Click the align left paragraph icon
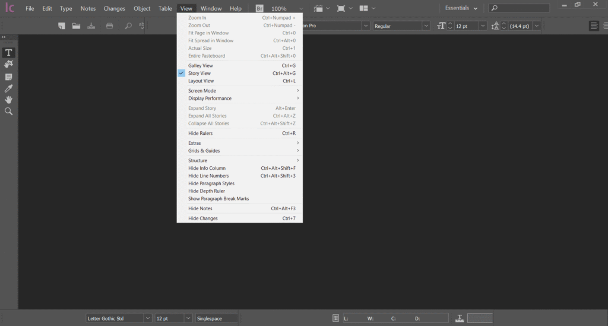 [594, 26]
